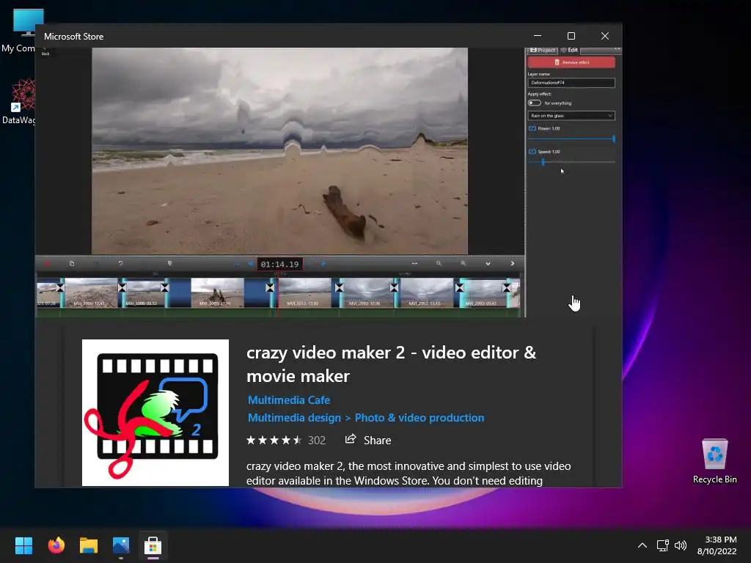This screenshot has height=563, width=751.
Task: Open the Multimedia design category link
Action: pyautogui.click(x=294, y=417)
